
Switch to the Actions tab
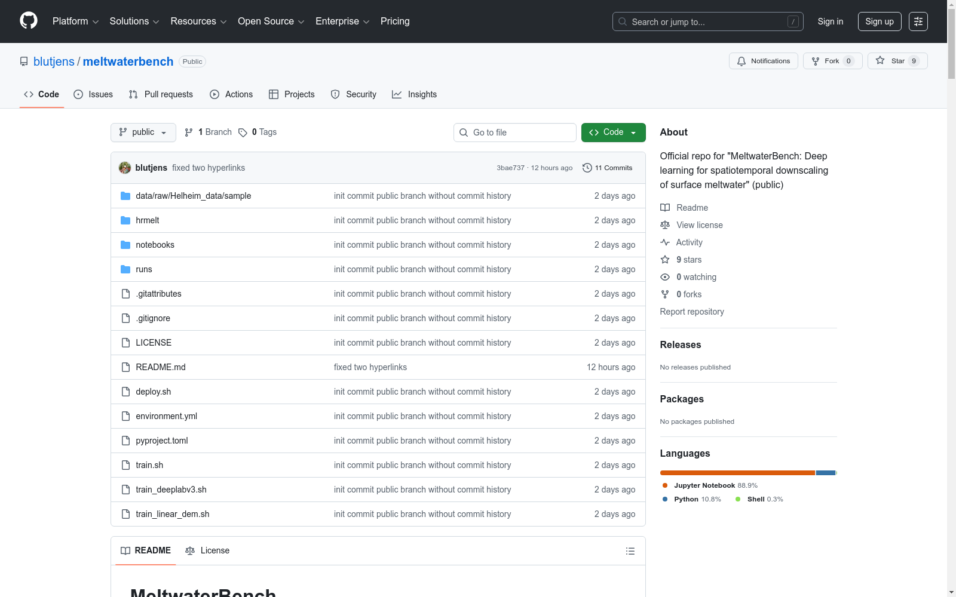click(231, 94)
